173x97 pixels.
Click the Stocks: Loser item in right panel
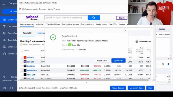(164, 34)
